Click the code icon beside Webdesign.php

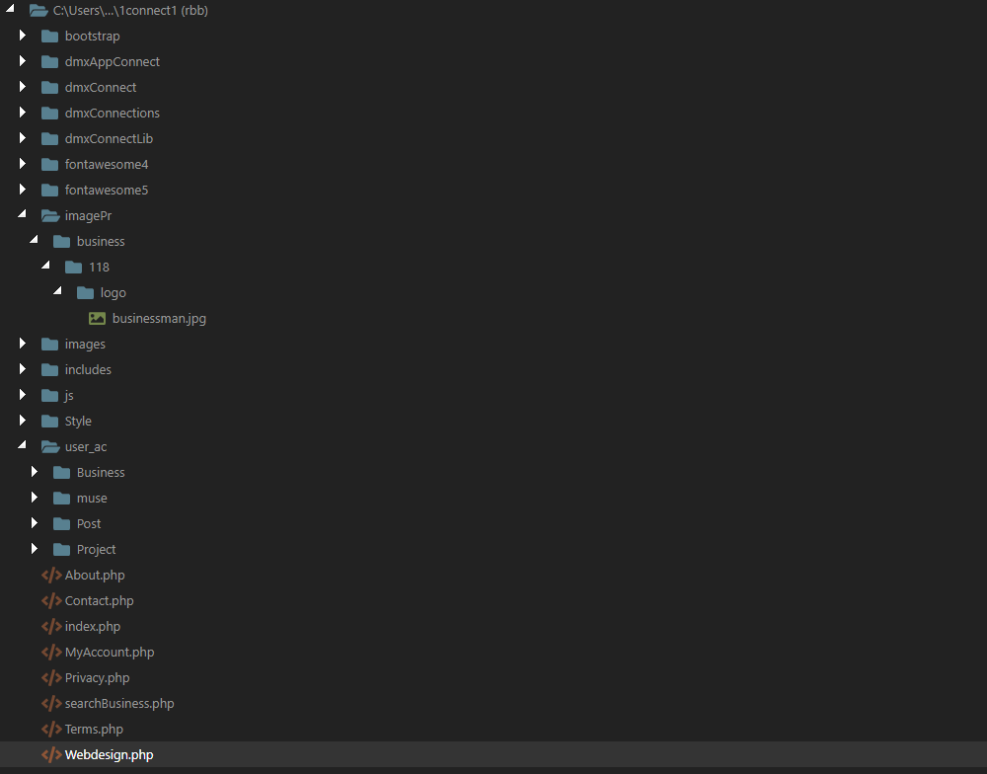(51, 755)
